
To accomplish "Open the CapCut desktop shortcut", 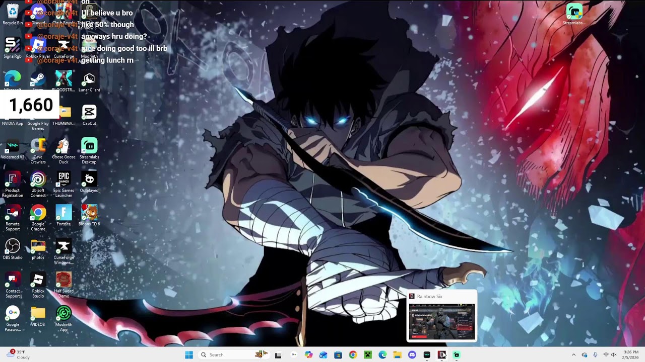I will 89,115.
